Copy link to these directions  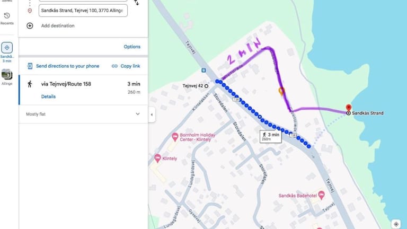[x=126, y=66]
